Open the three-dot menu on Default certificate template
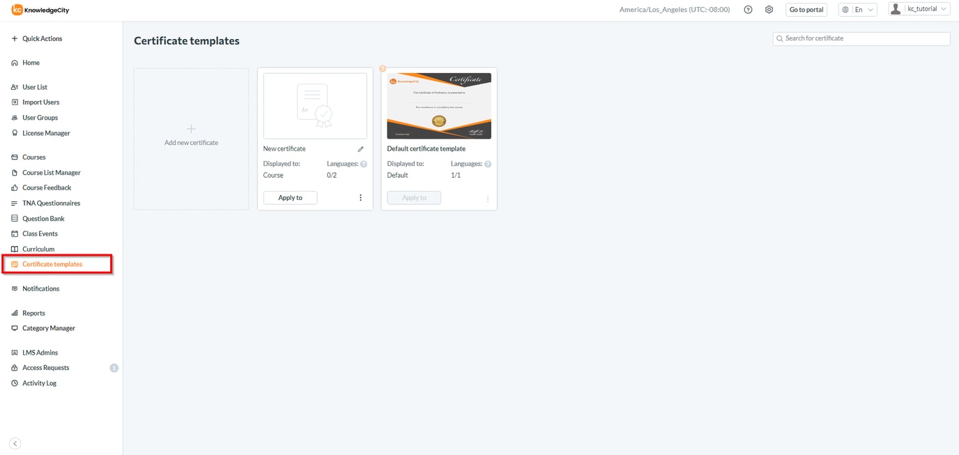 487,197
